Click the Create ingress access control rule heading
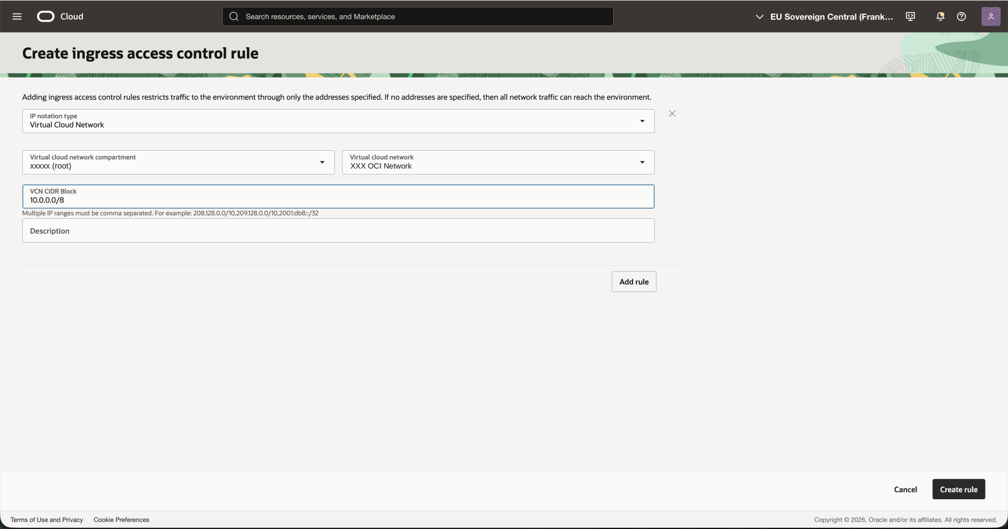 (x=140, y=53)
